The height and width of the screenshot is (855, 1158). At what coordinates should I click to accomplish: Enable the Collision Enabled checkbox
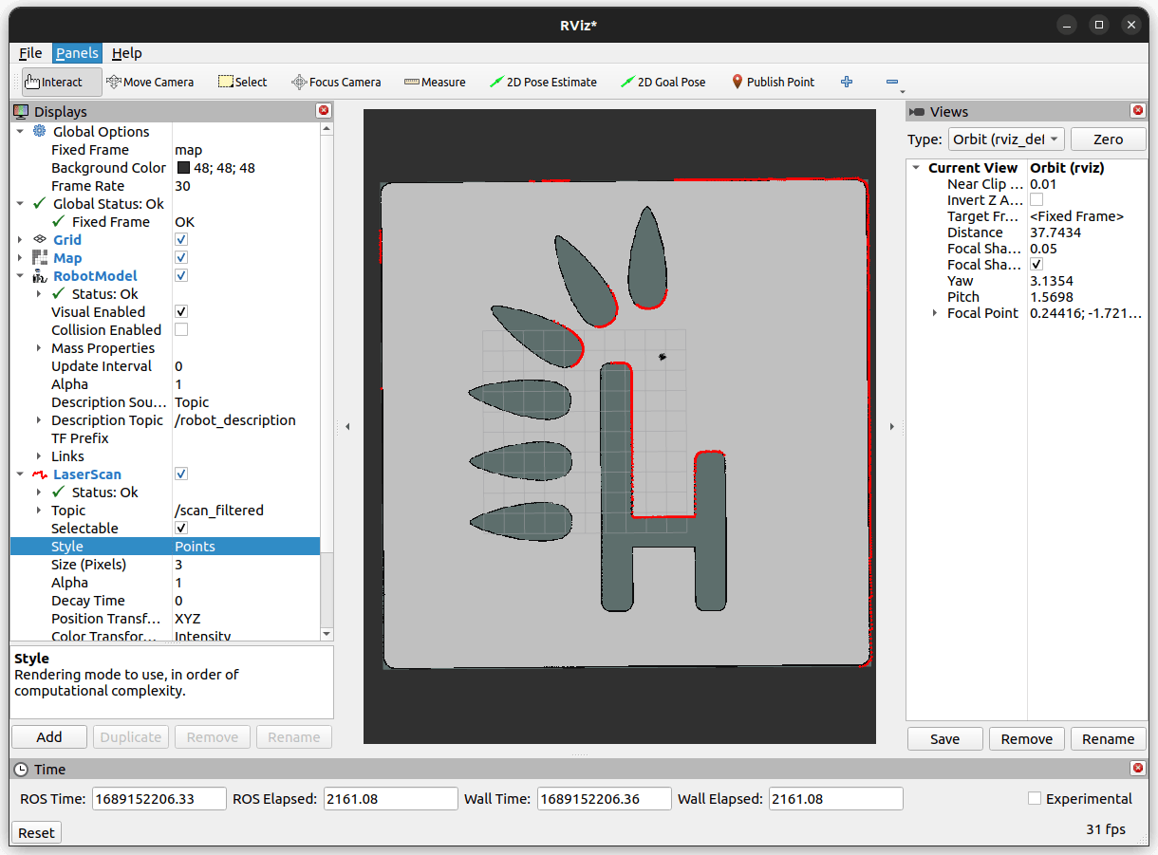[181, 330]
